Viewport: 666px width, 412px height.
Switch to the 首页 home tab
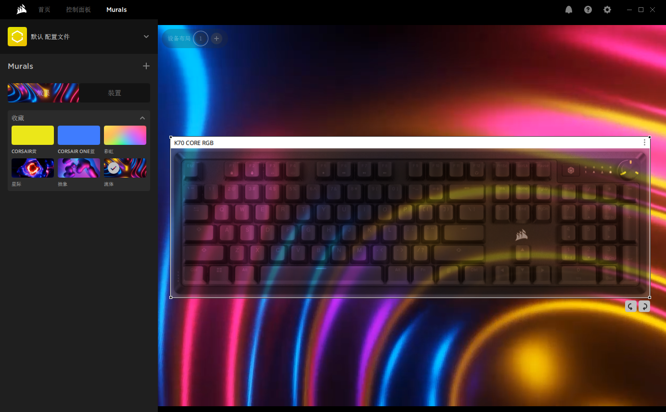point(44,10)
